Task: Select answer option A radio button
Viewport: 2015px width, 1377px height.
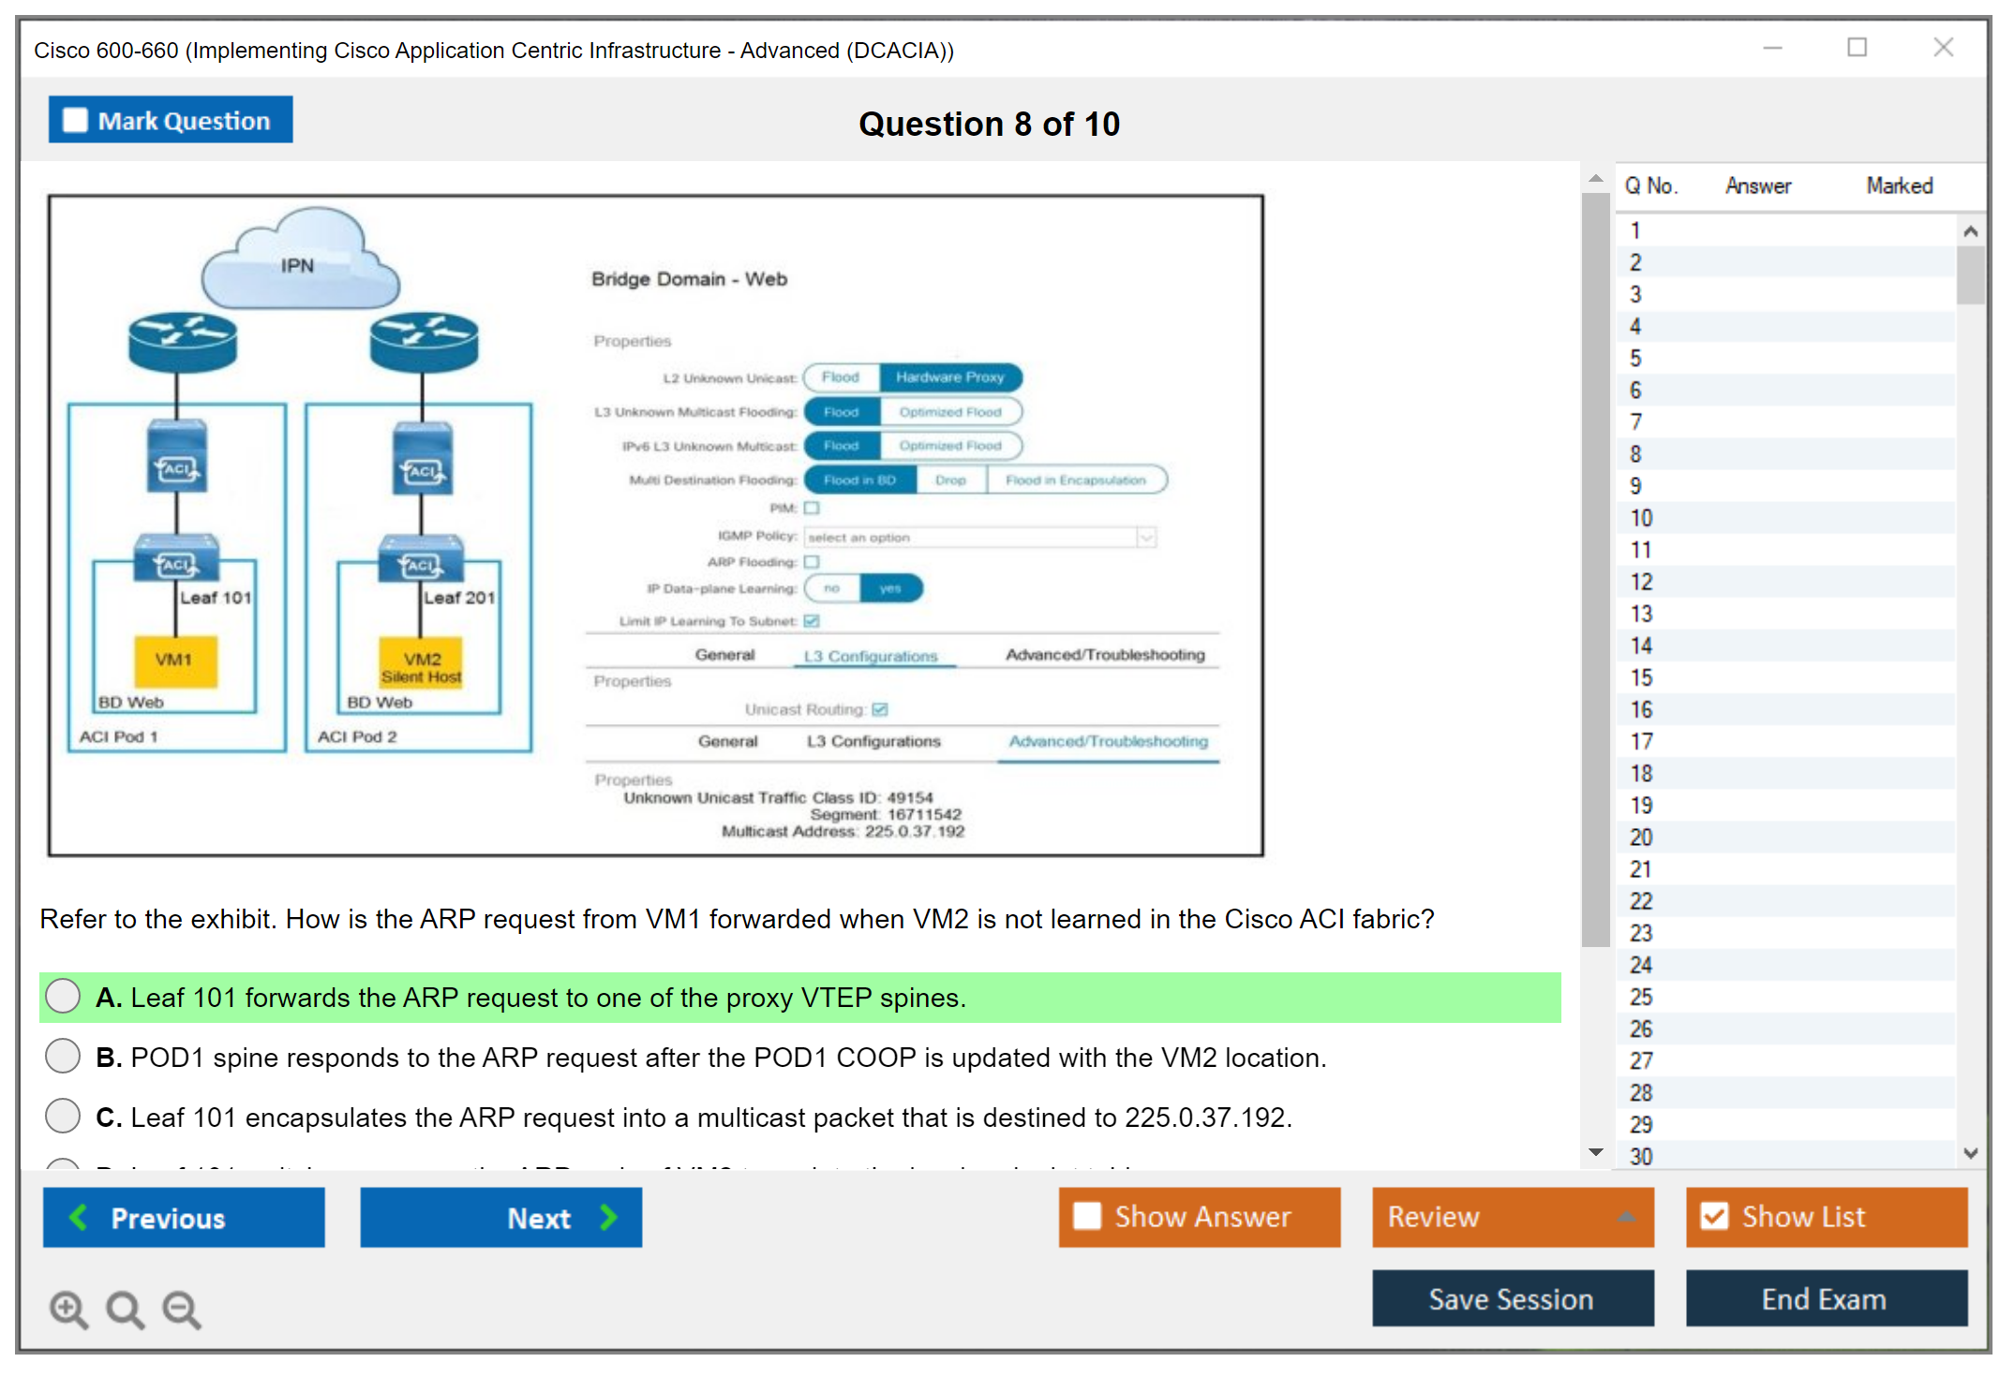Action: click(63, 996)
